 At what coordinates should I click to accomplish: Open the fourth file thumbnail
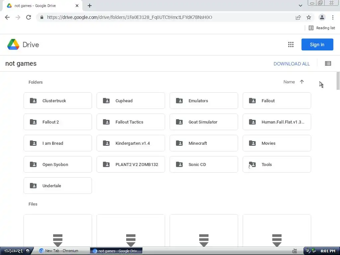click(277, 231)
